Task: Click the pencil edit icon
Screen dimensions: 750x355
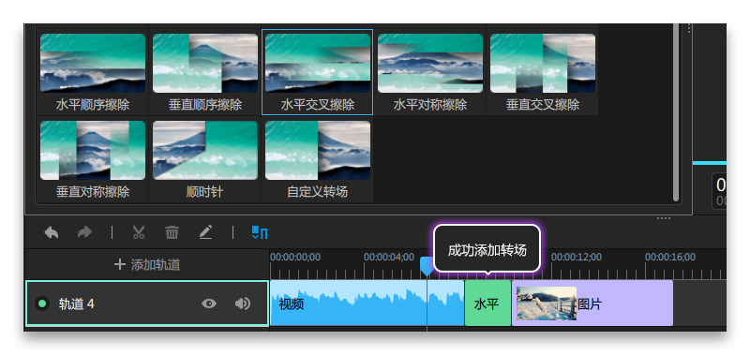Action: (x=205, y=232)
